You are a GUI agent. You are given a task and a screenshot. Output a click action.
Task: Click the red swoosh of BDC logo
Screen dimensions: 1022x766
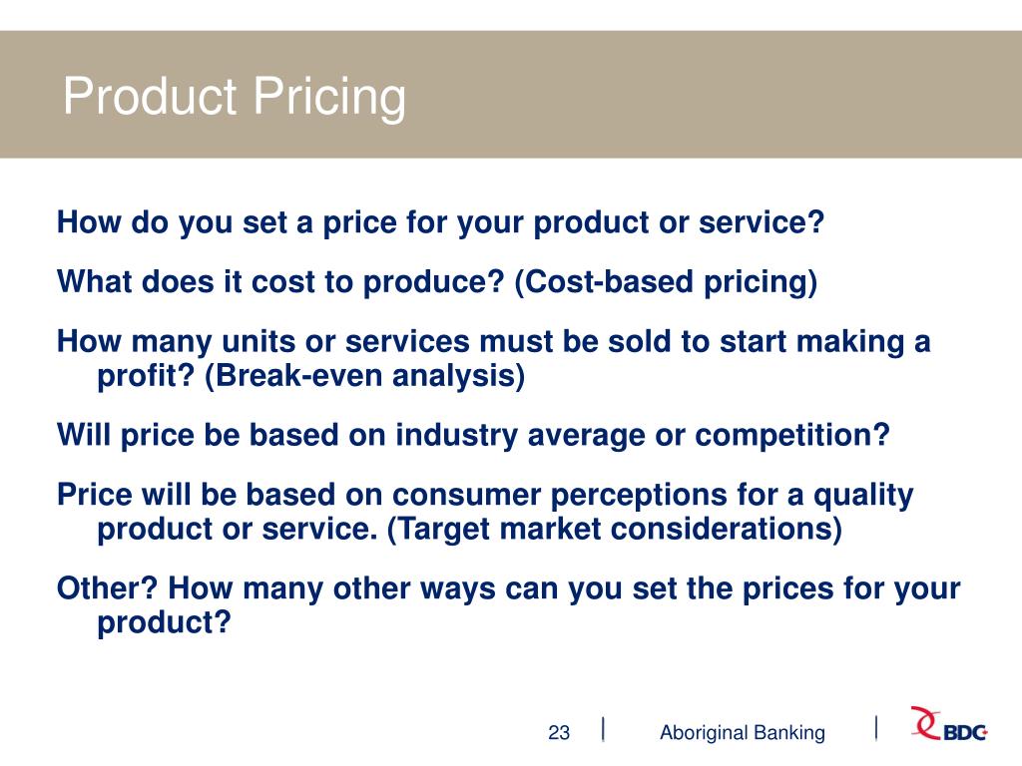click(x=925, y=722)
